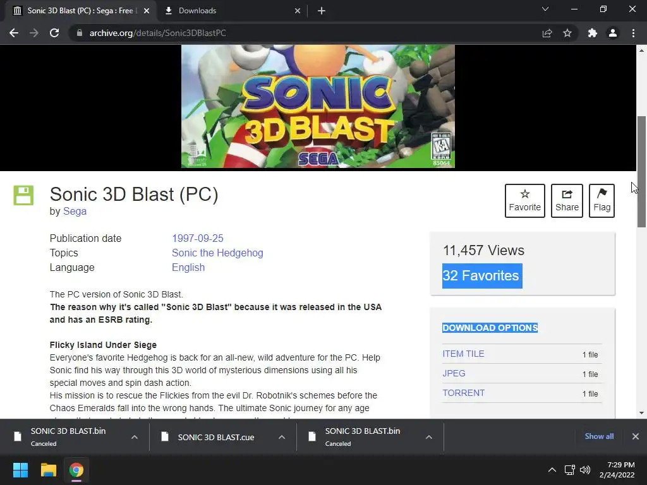Screen dimensions: 647x485
Task: Open the English language link
Action: pyautogui.click(x=188, y=267)
